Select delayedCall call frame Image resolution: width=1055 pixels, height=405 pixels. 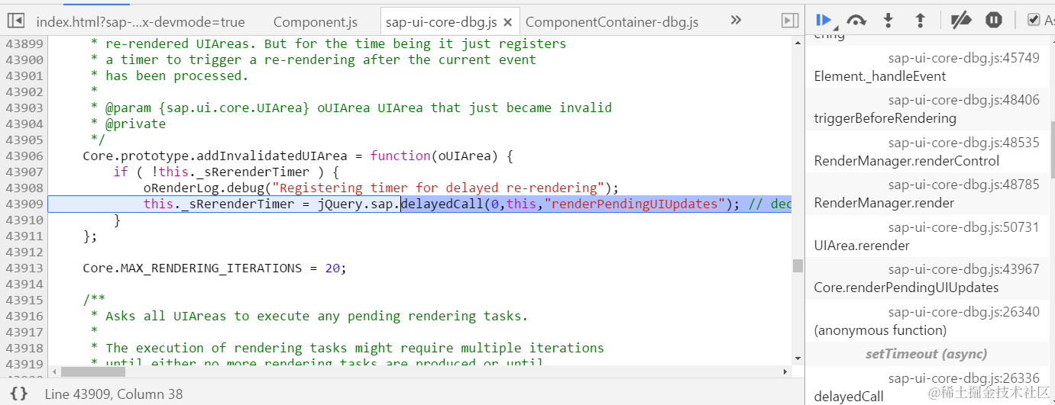[x=849, y=396]
